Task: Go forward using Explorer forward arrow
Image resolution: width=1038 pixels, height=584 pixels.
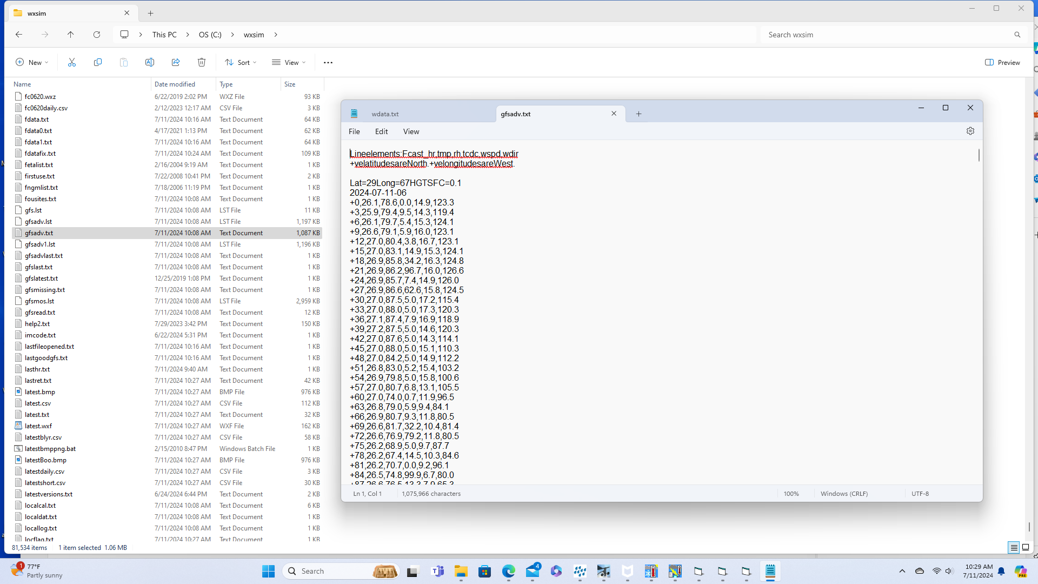Action: pos(45,35)
